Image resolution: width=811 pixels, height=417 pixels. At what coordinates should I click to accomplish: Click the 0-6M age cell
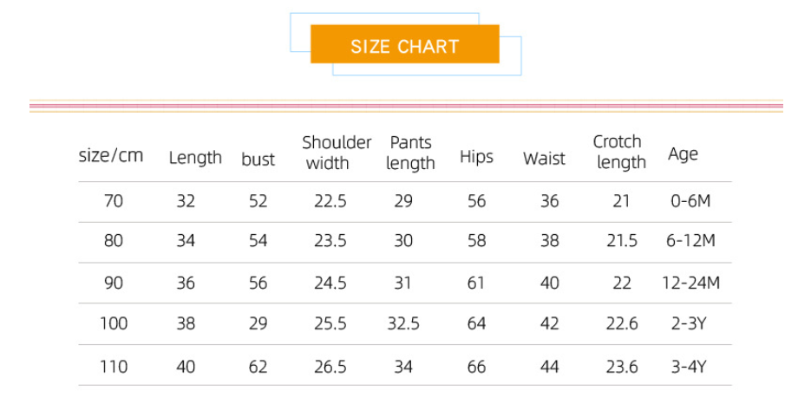(690, 201)
